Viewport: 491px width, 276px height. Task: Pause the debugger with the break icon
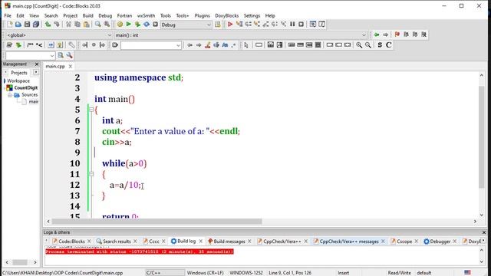292,25
